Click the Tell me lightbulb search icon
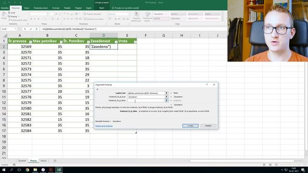 coord(113,8)
